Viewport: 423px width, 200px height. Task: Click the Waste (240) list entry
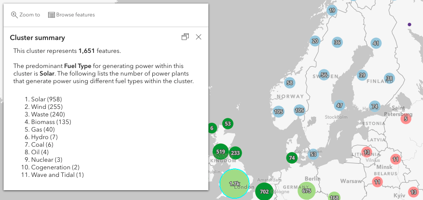[48, 114]
